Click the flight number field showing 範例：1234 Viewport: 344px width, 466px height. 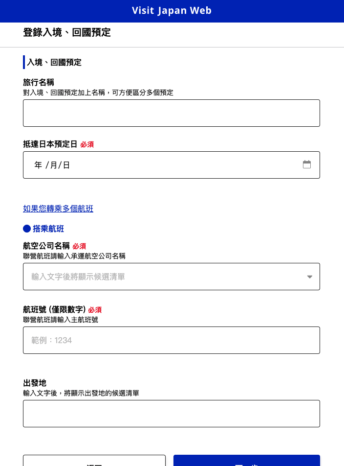[172, 340]
